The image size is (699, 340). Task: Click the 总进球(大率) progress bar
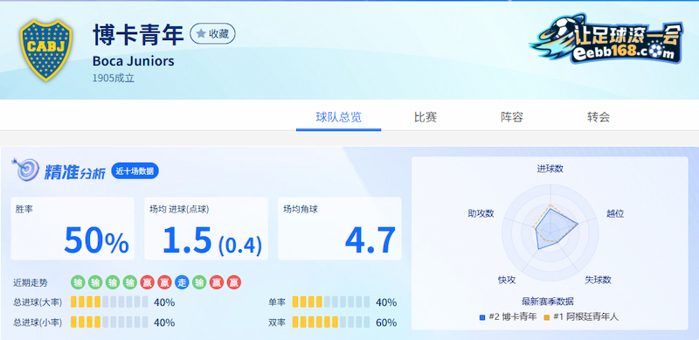(x=109, y=302)
